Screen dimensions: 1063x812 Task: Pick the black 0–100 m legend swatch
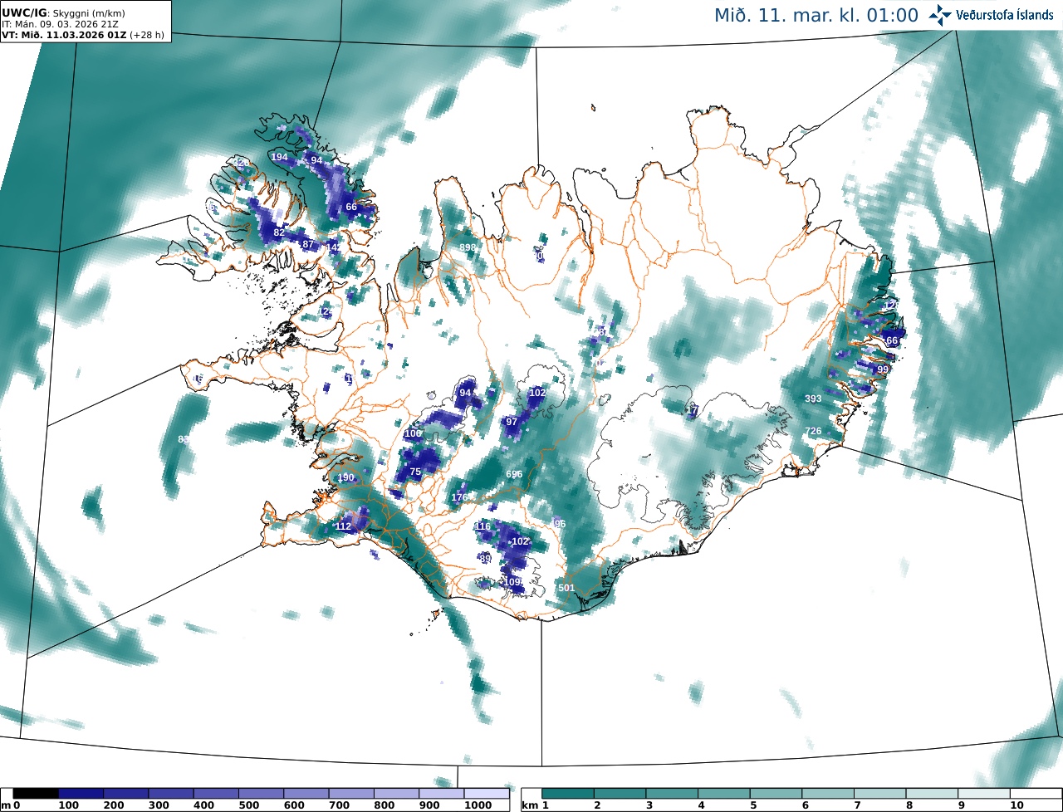pyautogui.click(x=36, y=794)
